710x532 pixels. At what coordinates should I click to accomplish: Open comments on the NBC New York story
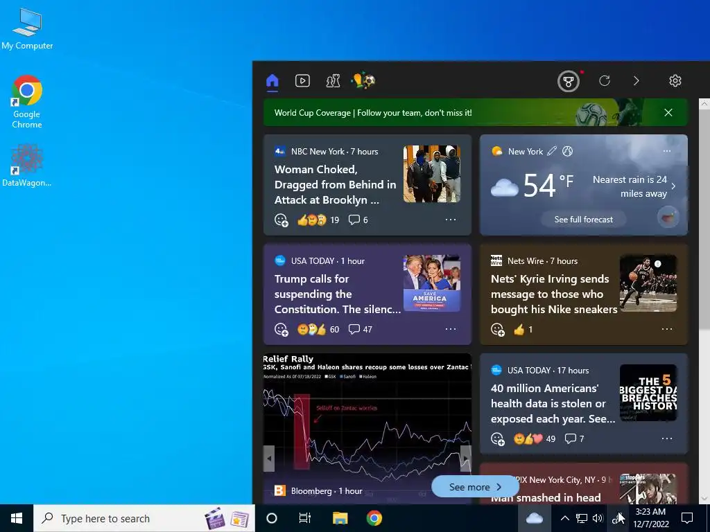358,220
